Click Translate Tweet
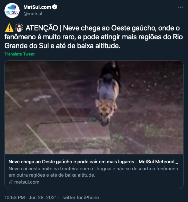Image resolution: width=188 pixels, height=202 pixels. (20, 54)
